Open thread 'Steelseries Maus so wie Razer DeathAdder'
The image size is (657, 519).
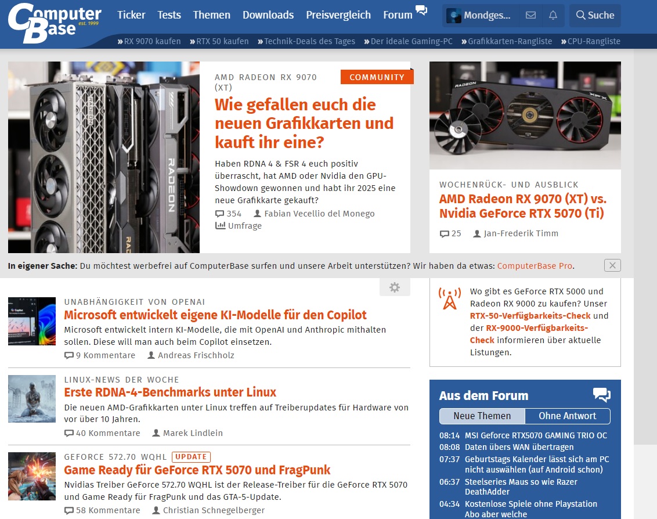pyautogui.click(x=521, y=486)
